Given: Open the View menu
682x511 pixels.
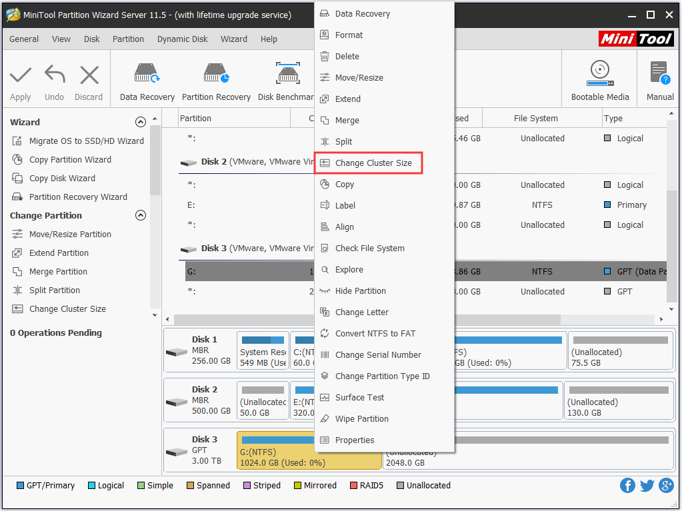Looking at the screenshot, I should [61, 39].
